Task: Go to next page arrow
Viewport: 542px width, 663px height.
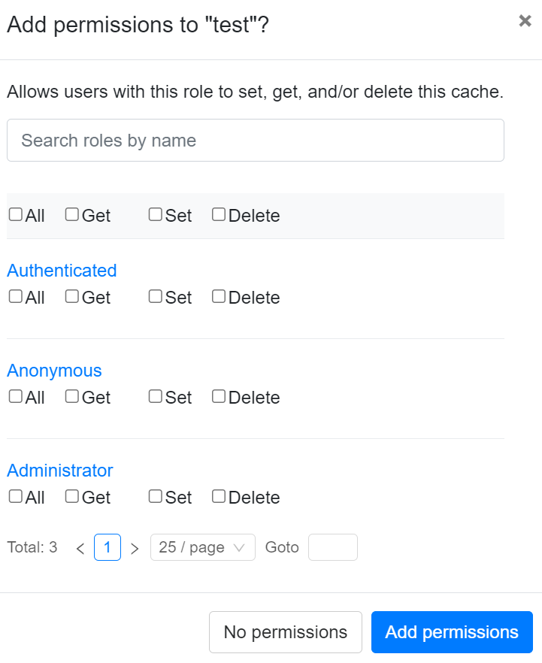Action: click(135, 548)
